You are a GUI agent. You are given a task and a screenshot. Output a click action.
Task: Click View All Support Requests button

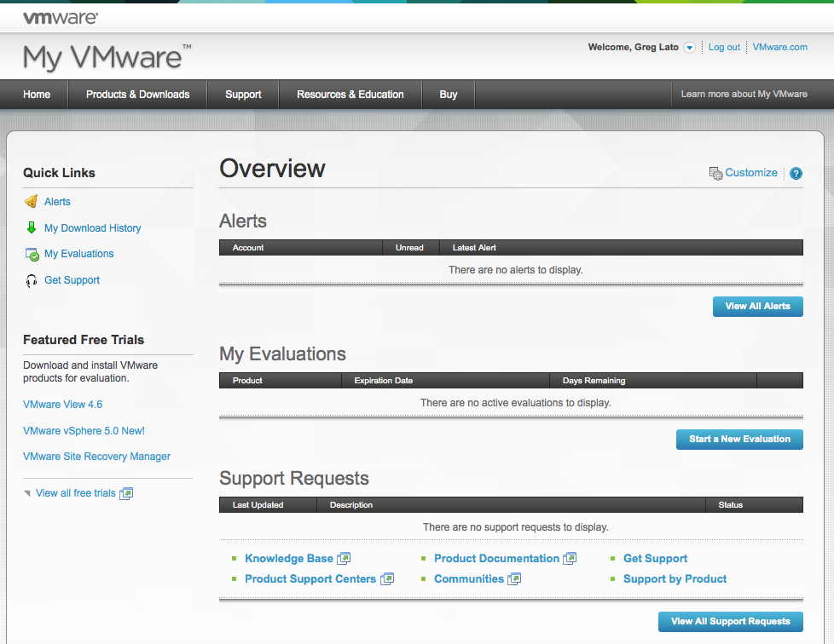731,622
